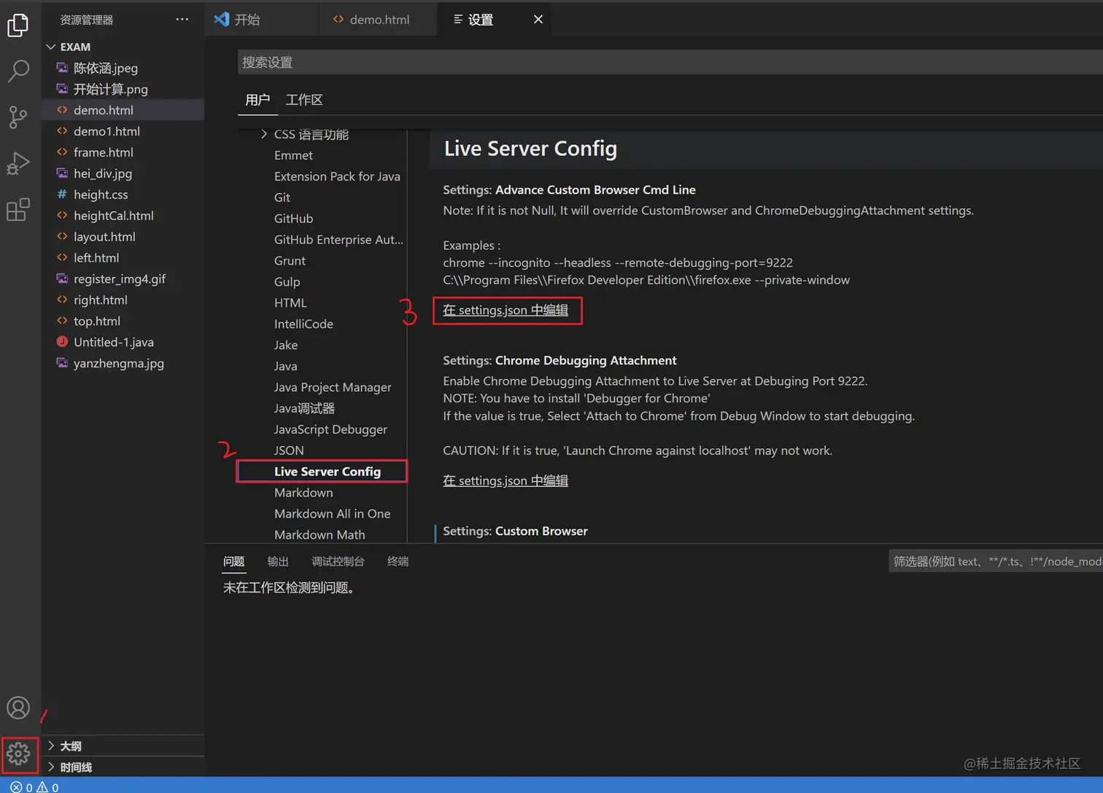Open left.html in the explorer
This screenshot has height=793, width=1103.
pyautogui.click(x=96, y=258)
